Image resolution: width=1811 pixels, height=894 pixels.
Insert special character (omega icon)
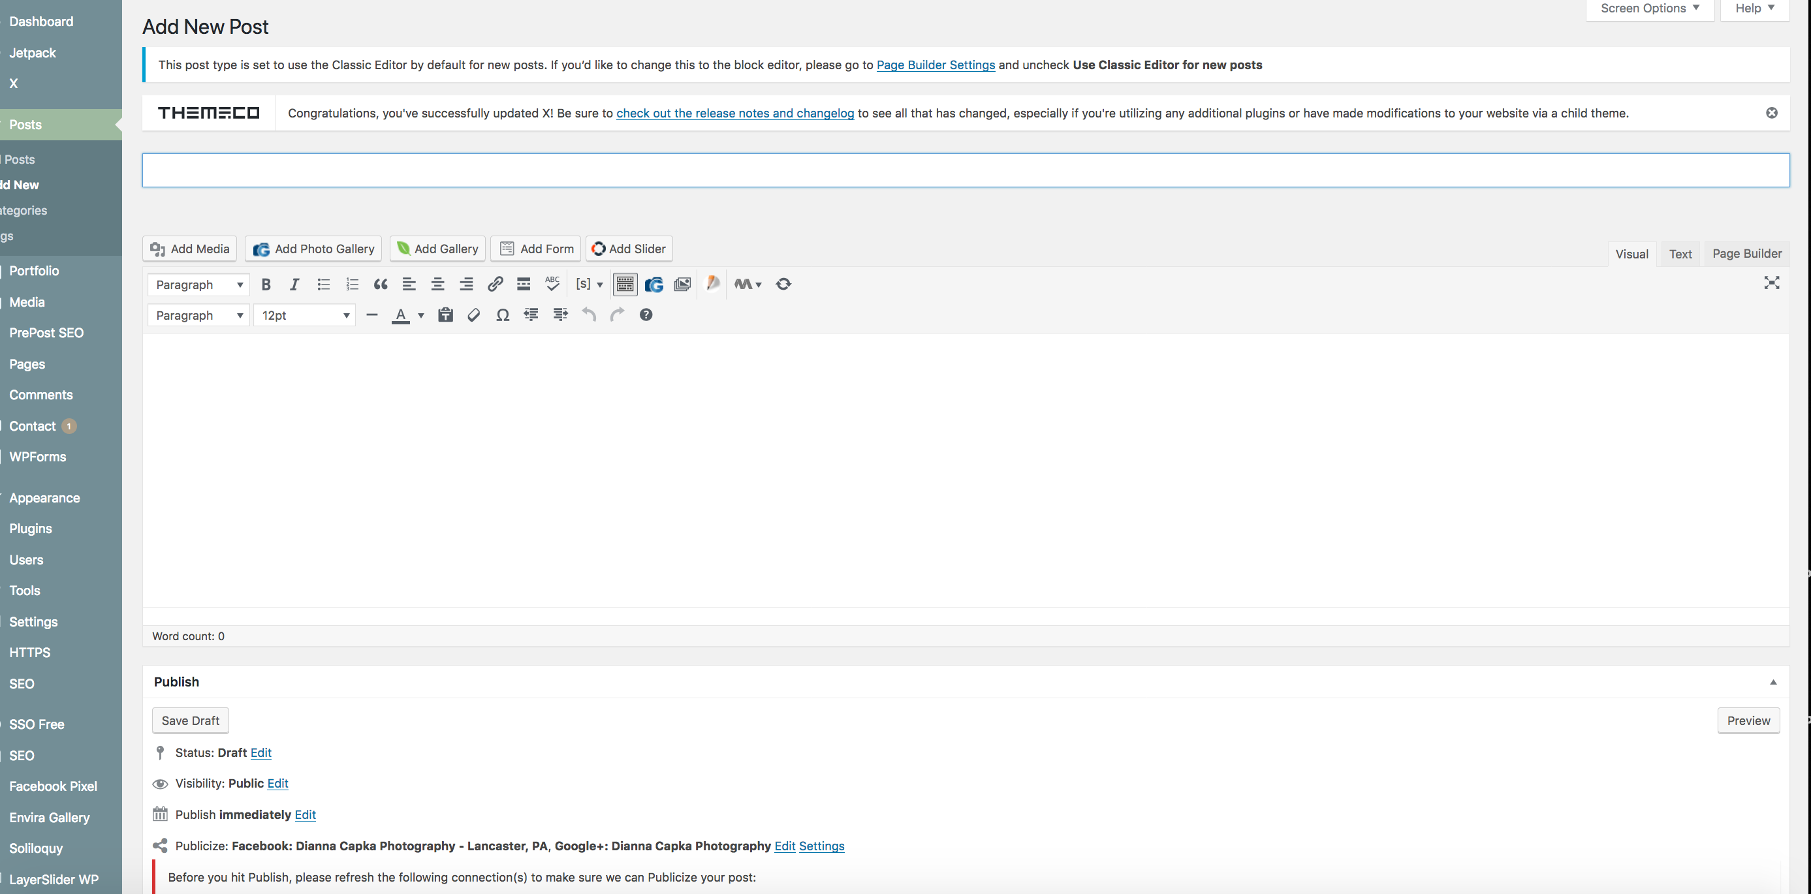[502, 316]
